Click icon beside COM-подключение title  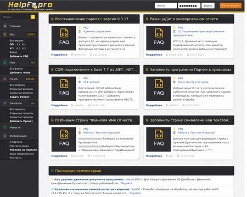pos(52,69)
